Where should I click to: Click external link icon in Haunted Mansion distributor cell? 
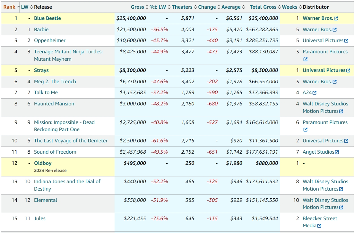341,111
